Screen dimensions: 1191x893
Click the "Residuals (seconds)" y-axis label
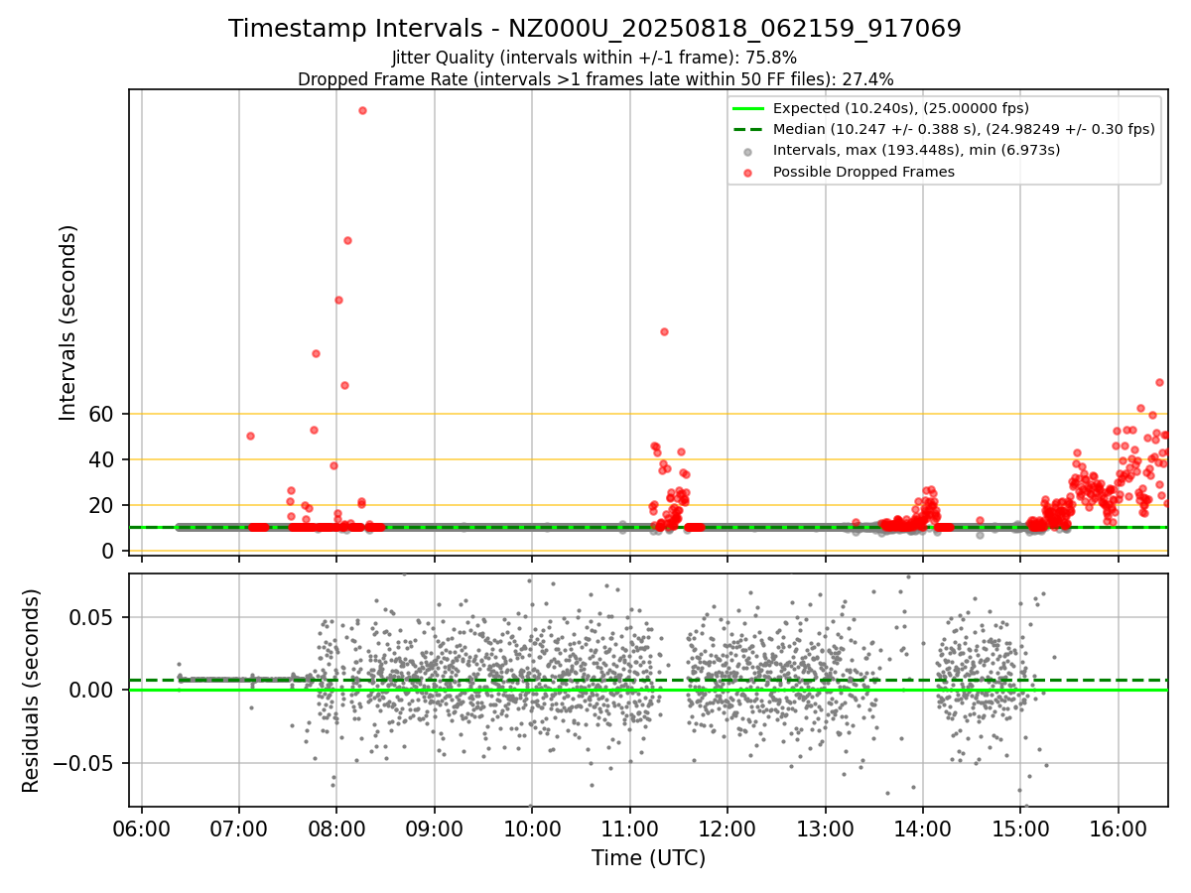pyautogui.click(x=32, y=691)
